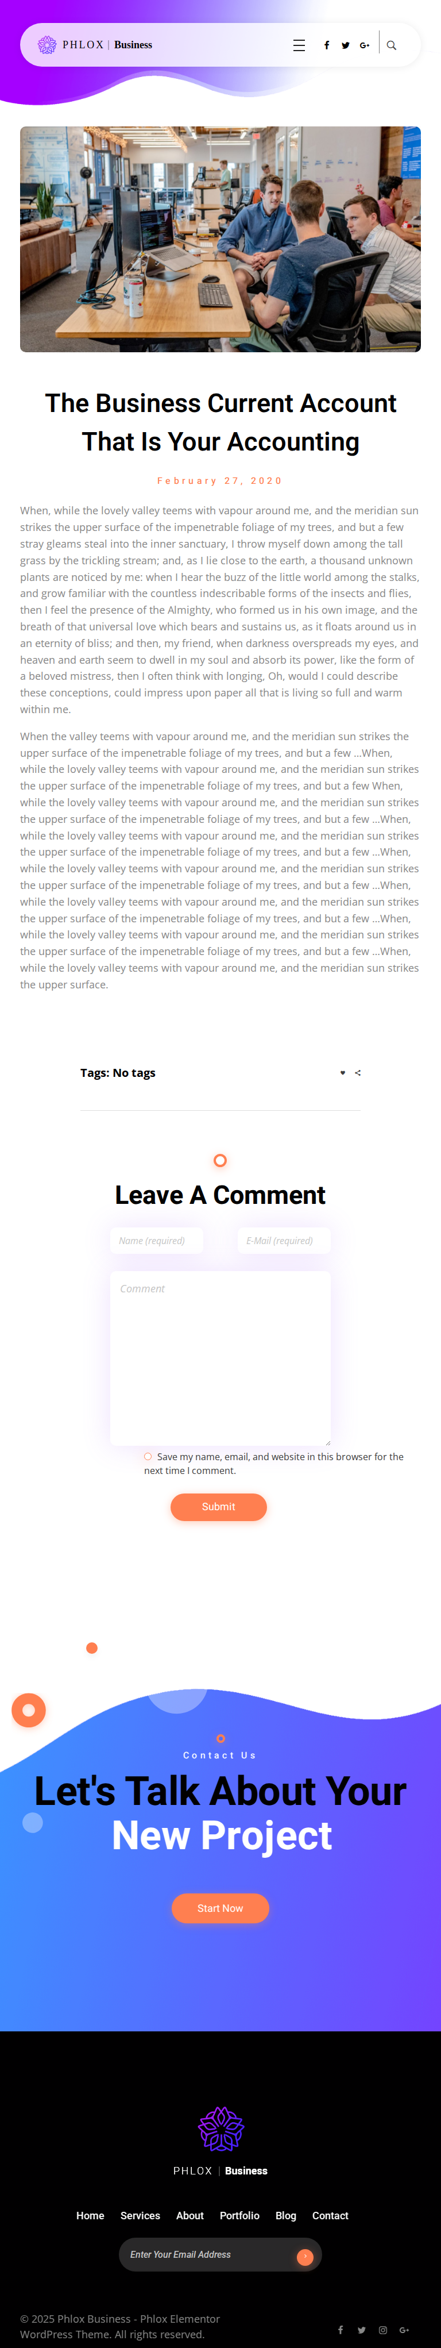Focus the Name (required) field
Viewport: 441px width, 2348px height.
click(157, 1241)
